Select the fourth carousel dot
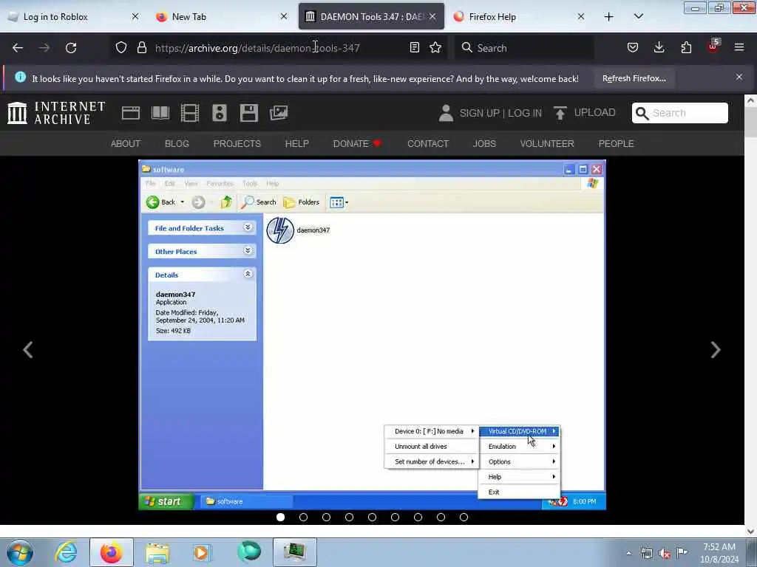 pyautogui.click(x=349, y=517)
